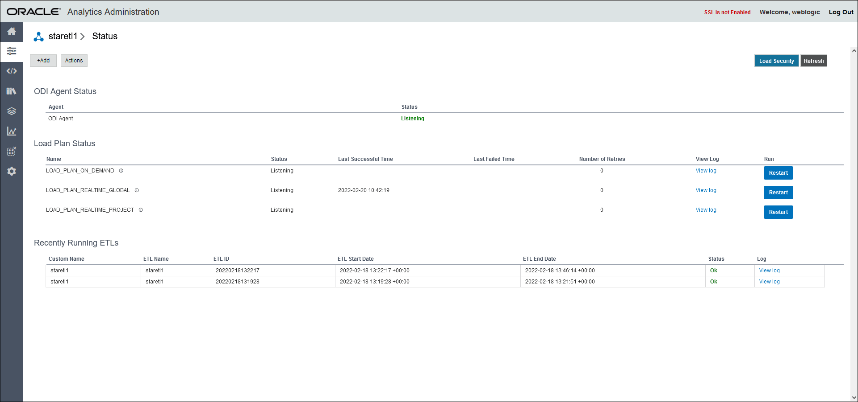Viewport: 858px width, 402px height.
Task: Click the ETL Start Date column header
Action: 356,259
